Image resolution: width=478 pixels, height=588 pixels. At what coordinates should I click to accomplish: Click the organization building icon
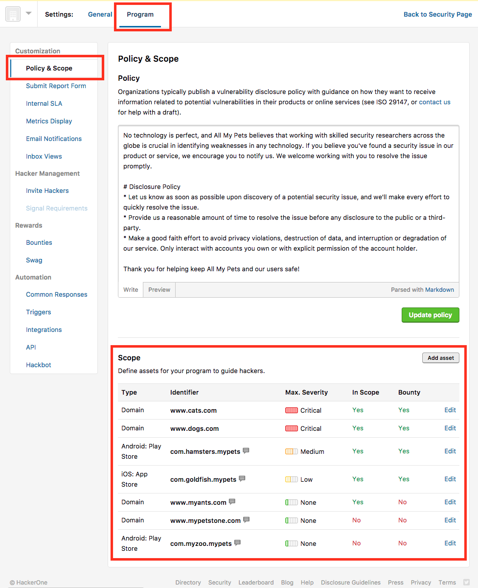(x=13, y=14)
